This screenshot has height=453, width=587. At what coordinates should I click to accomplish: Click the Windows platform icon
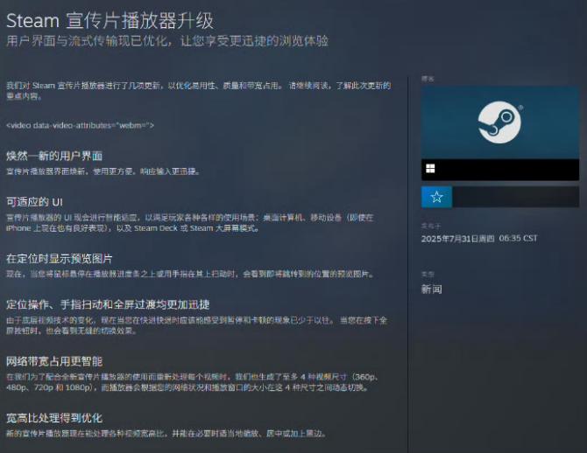pos(430,169)
